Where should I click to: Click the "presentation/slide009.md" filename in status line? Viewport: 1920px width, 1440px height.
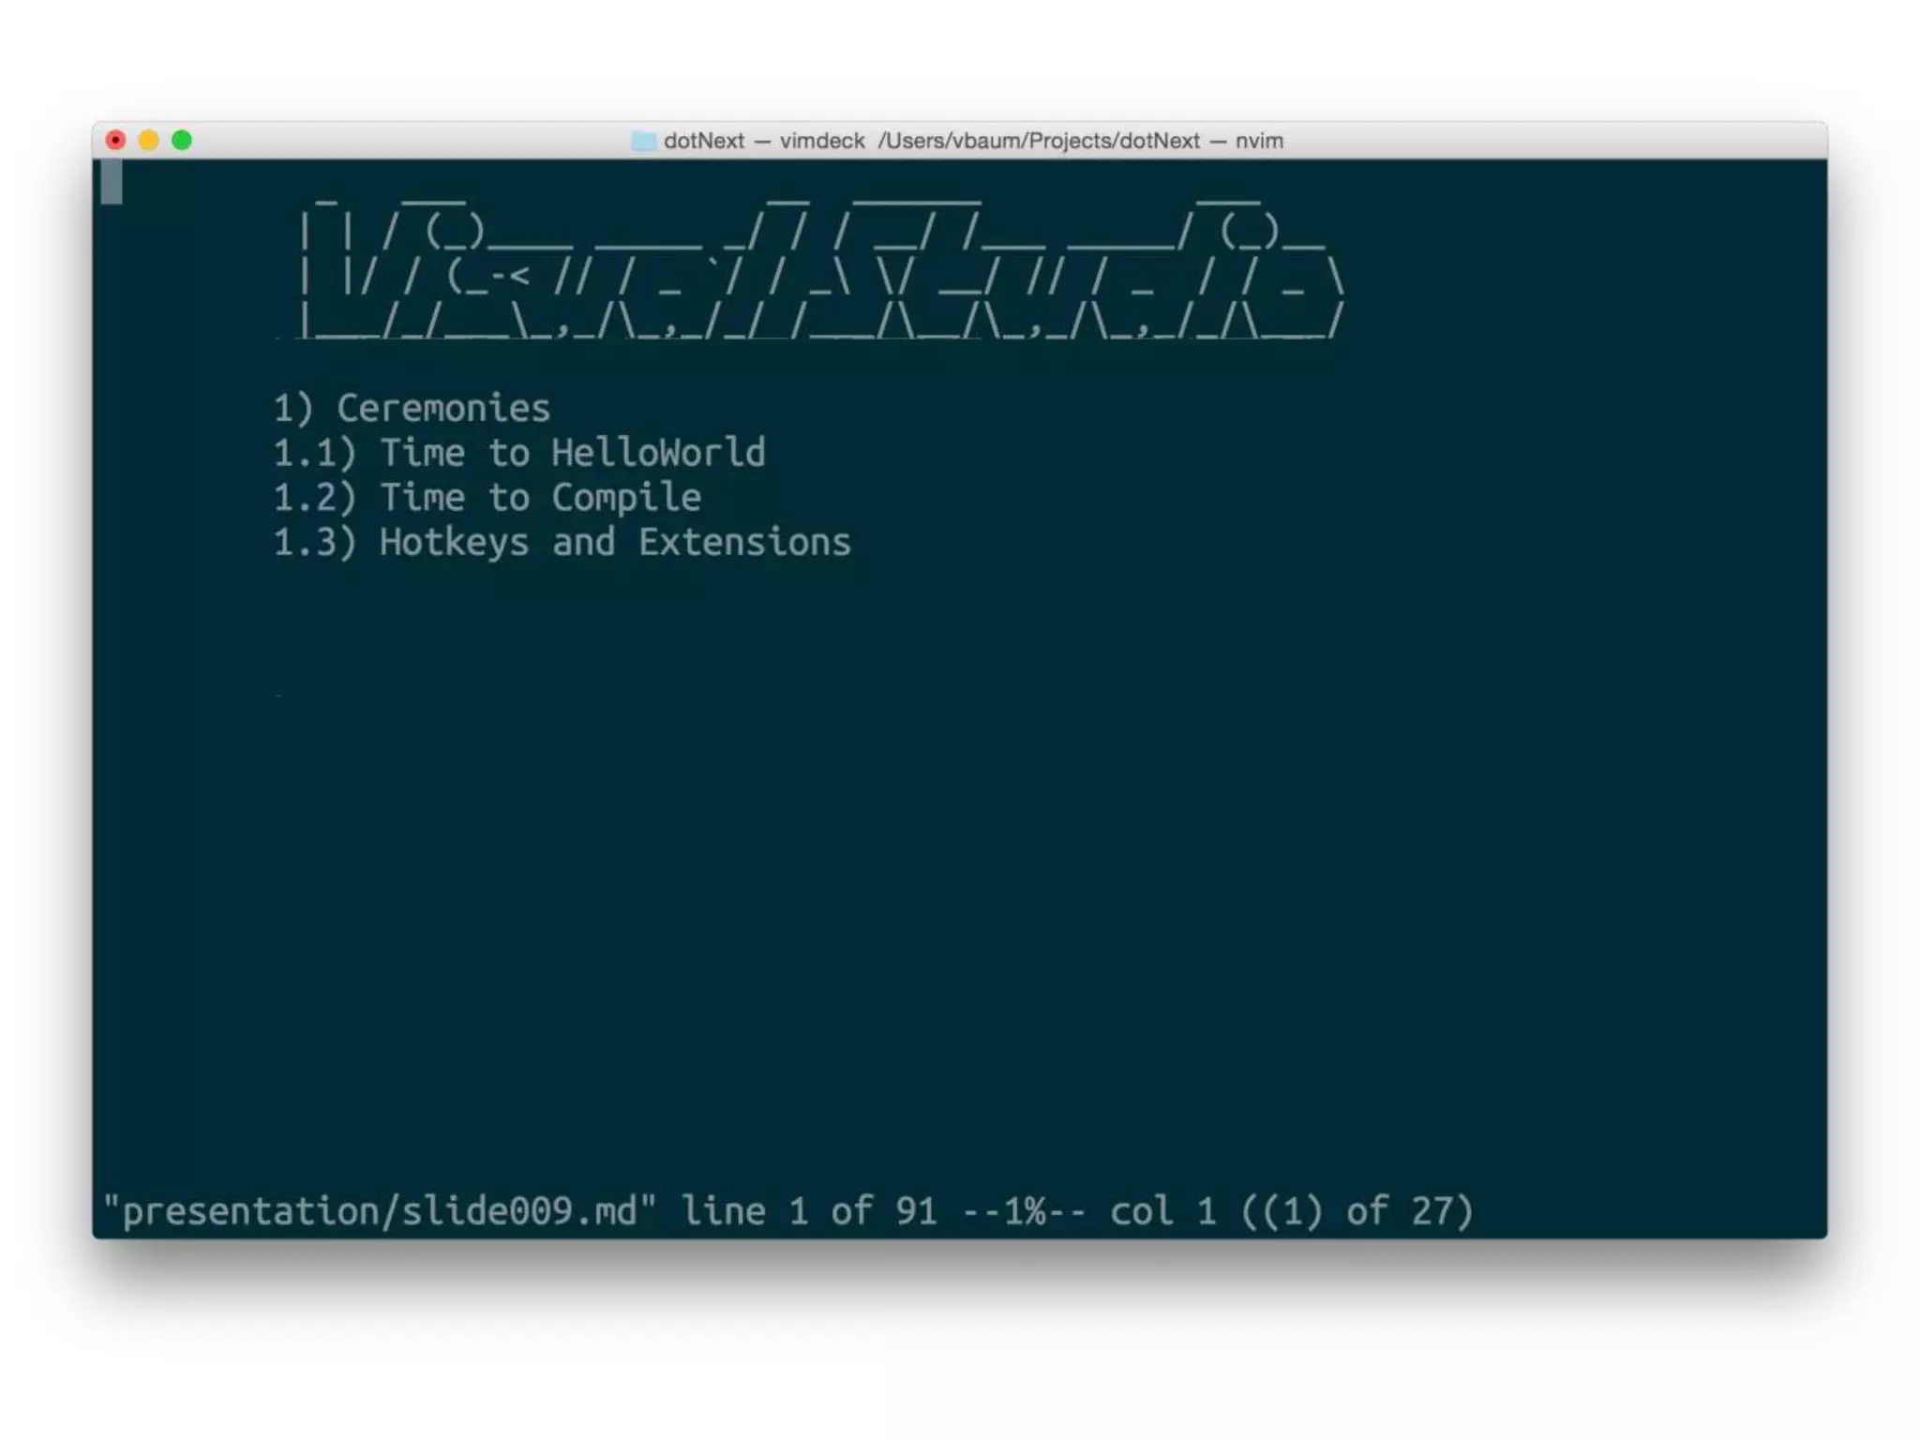click(380, 1211)
